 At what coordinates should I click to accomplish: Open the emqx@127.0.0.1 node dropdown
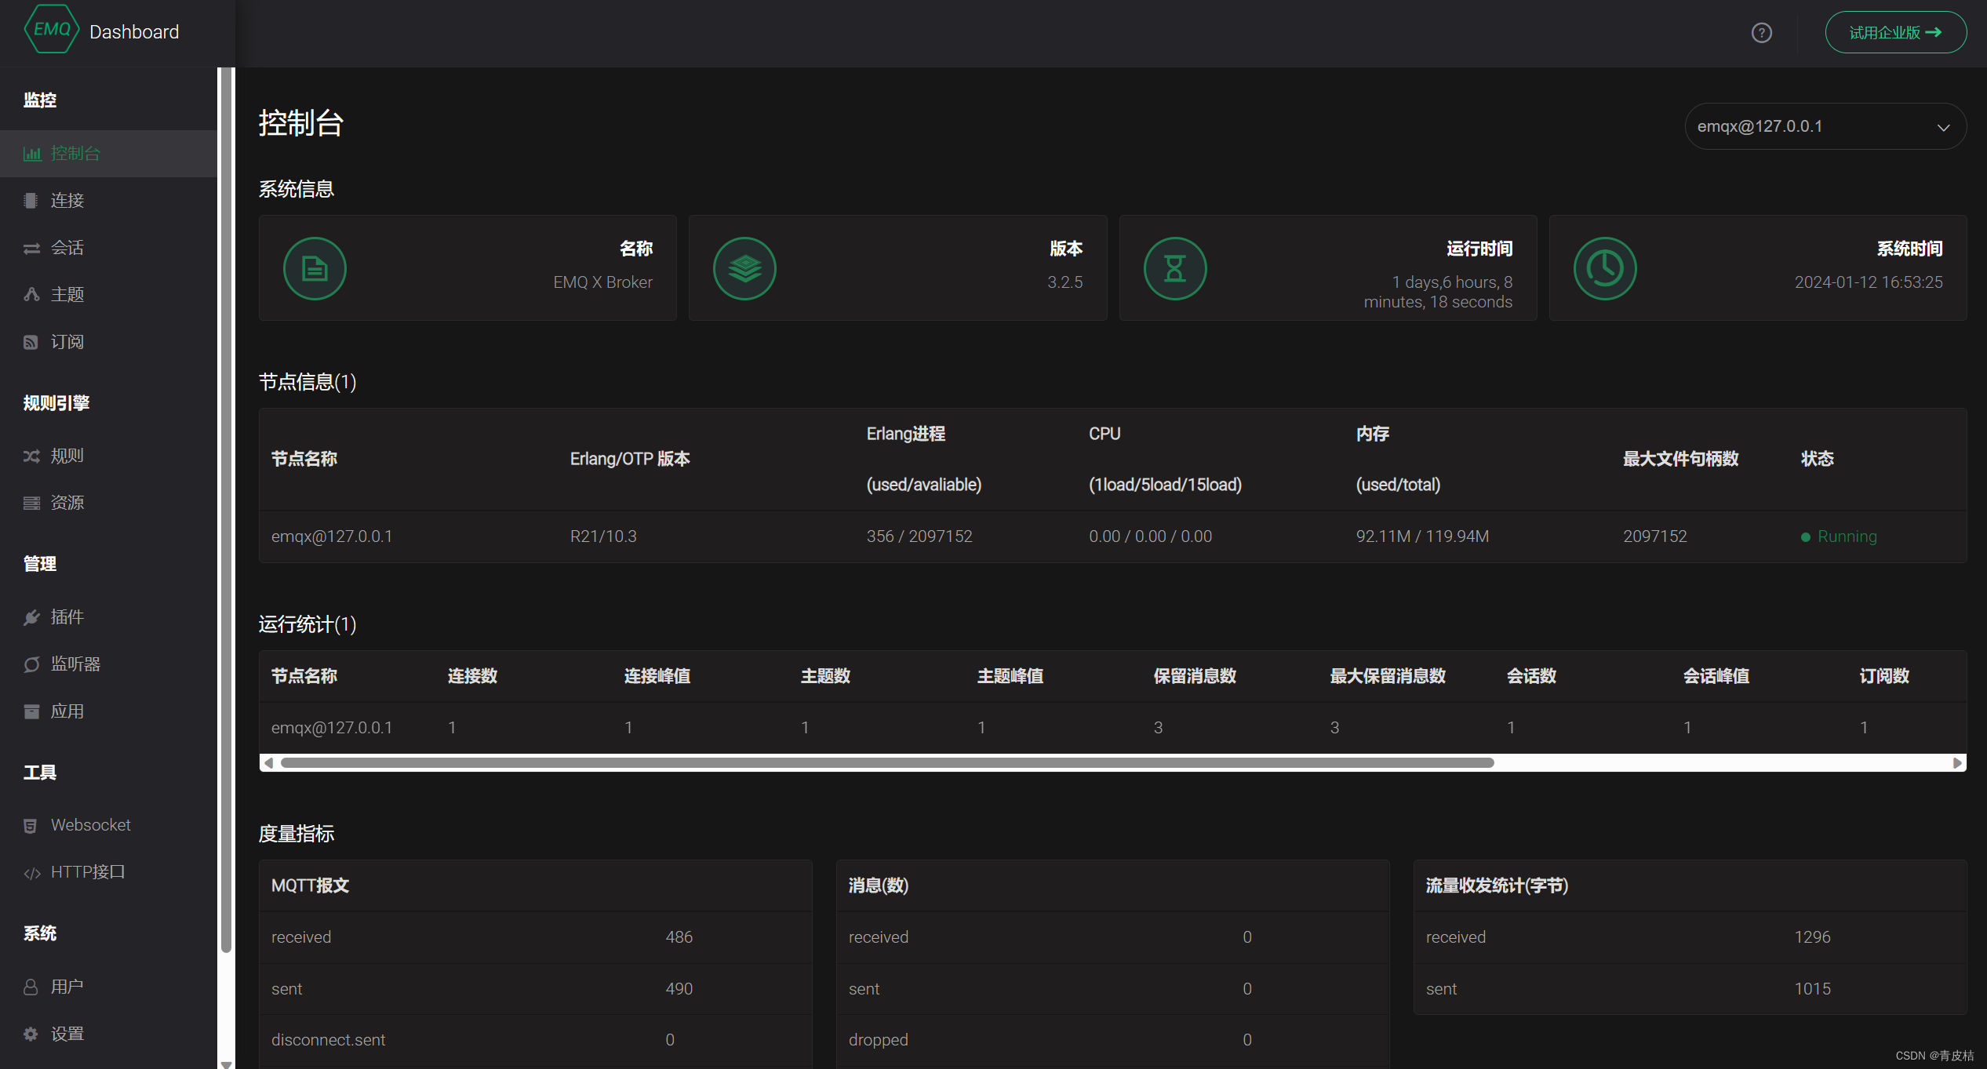coord(1825,126)
